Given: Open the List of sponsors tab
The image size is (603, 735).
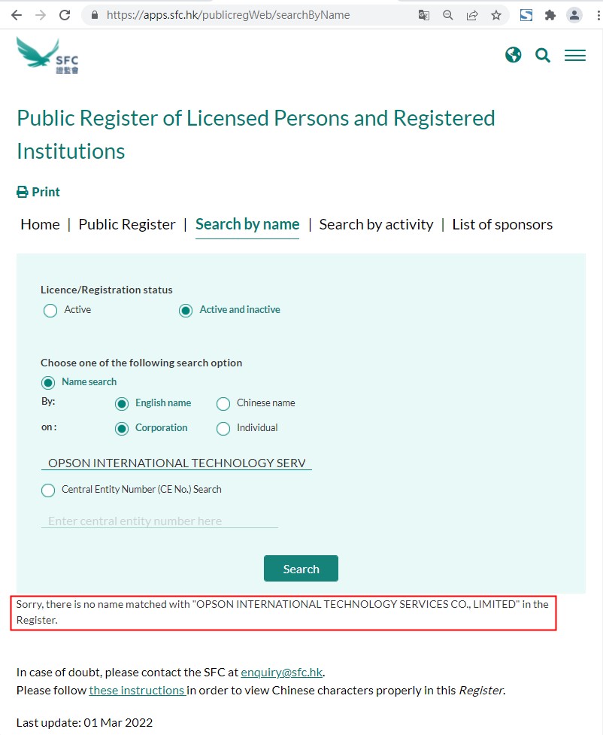Looking at the screenshot, I should [502, 224].
